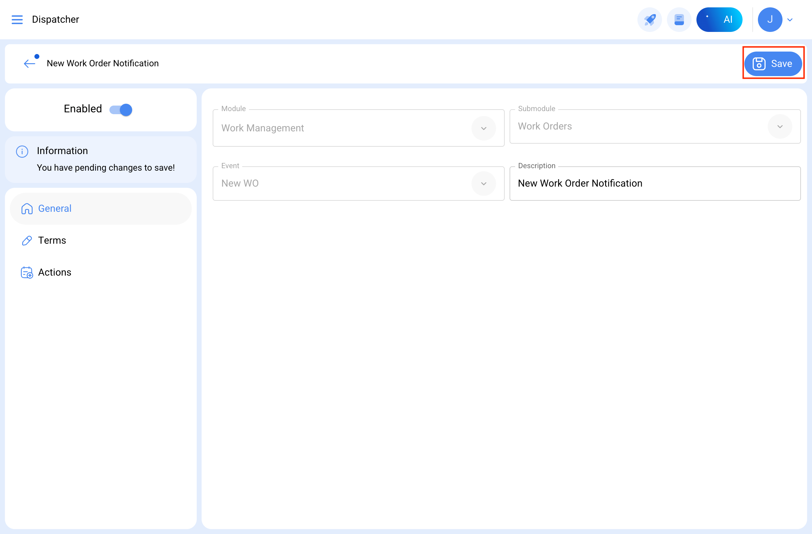812x534 pixels.
Task: Click the Enabled label text
Action: pyautogui.click(x=83, y=109)
